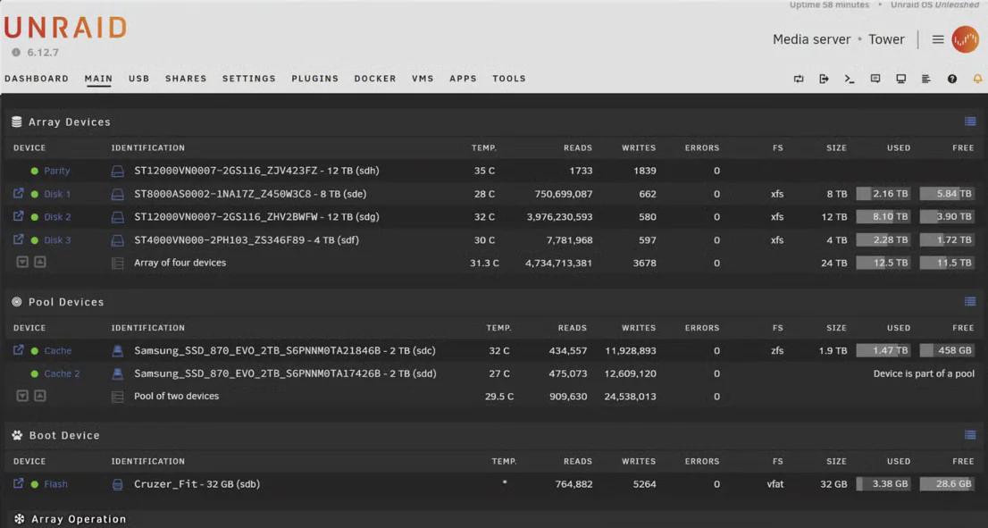The image size is (988, 528).
Task: Toggle the Boot Device view switch
Action: pyautogui.click(x=970, y=435)
